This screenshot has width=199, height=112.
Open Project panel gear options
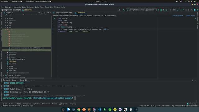(x=48, y=13)
